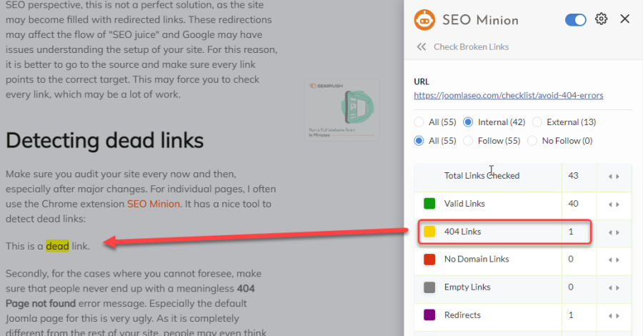Go to next link in No Domain Links row

(x=617, y=260)
